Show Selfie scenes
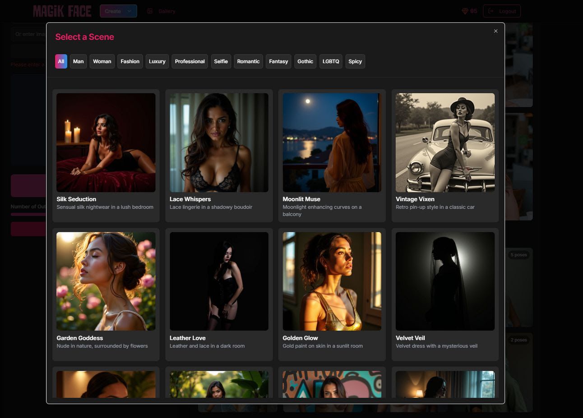 (221, 61)
